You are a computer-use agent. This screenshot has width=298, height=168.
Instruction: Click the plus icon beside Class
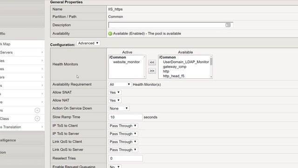point(37,119)
